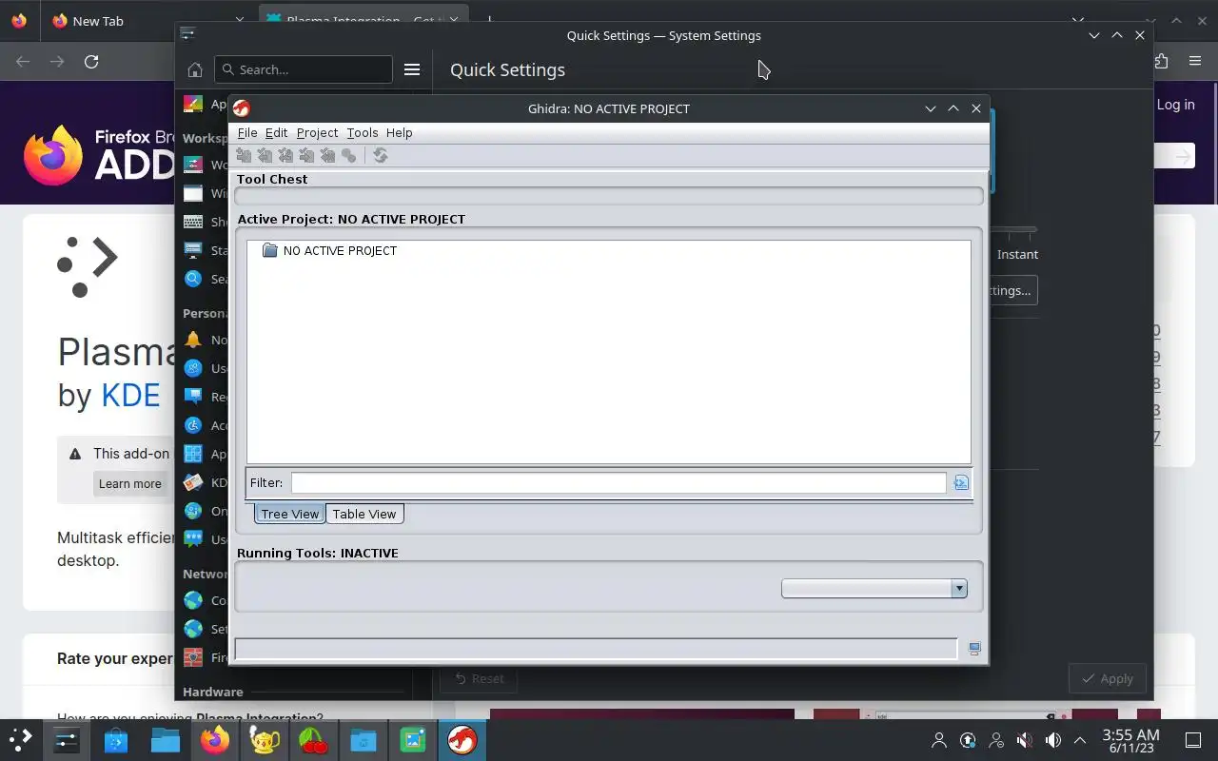The image size is (1218, 761).
Task: Open Dolphin file manager from the taskbar
Action: [x=165, y=739]
